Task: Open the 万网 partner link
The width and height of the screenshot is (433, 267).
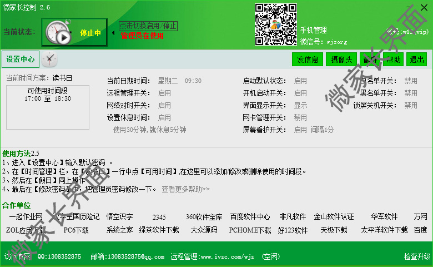Action: pos(421,216)
